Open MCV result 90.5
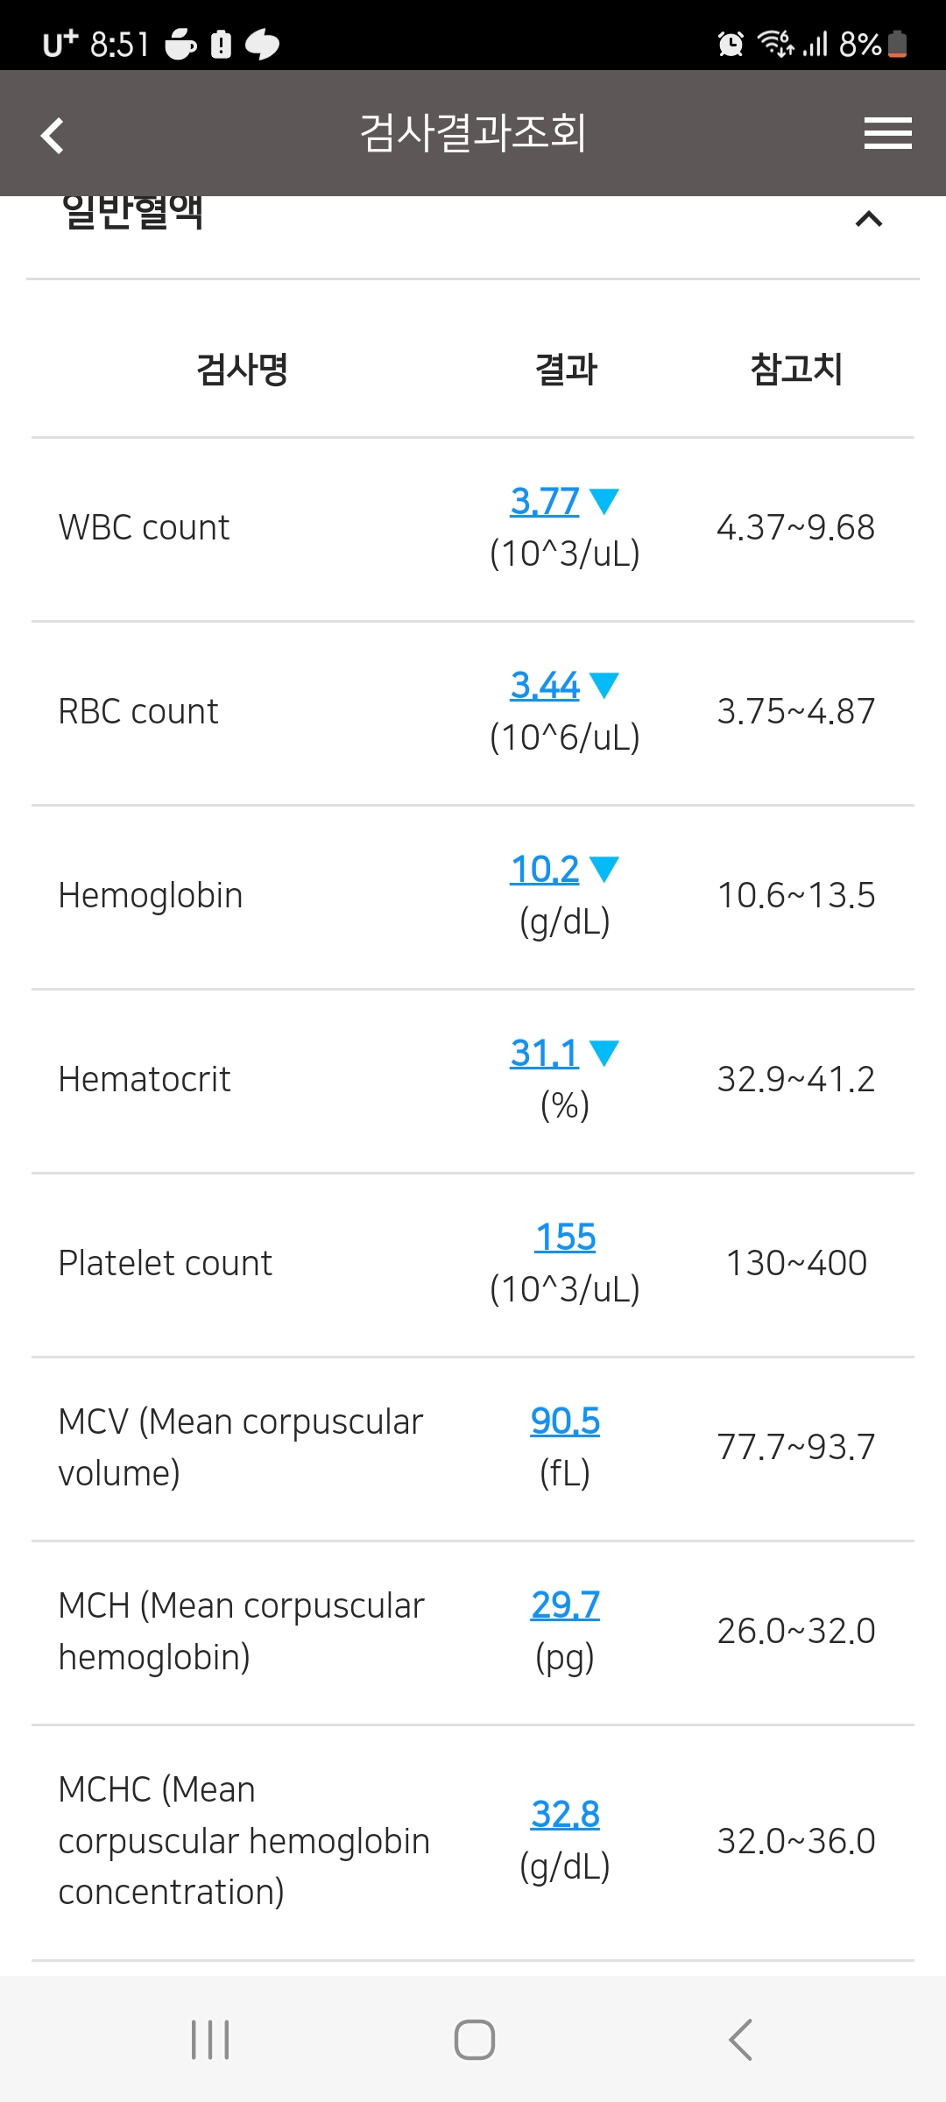 point(565,1421)
